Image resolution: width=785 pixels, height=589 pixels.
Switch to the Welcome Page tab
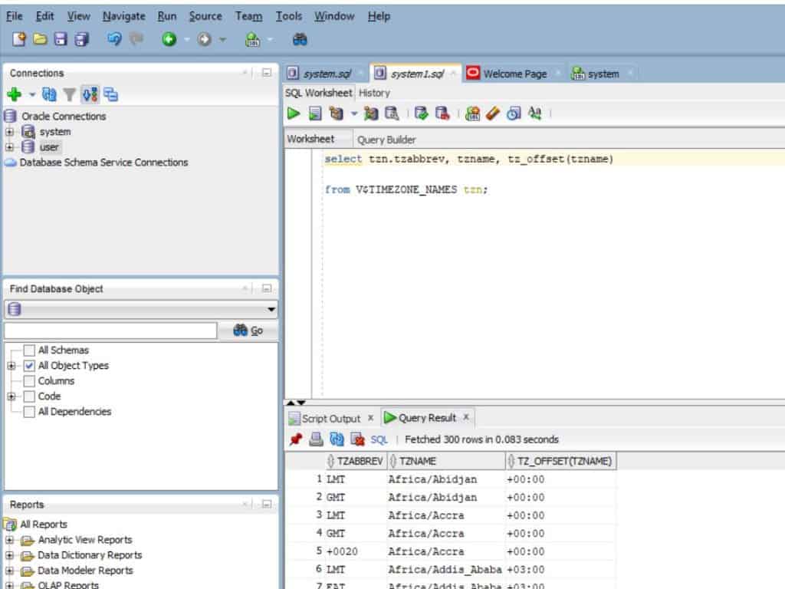click(514, 74)
